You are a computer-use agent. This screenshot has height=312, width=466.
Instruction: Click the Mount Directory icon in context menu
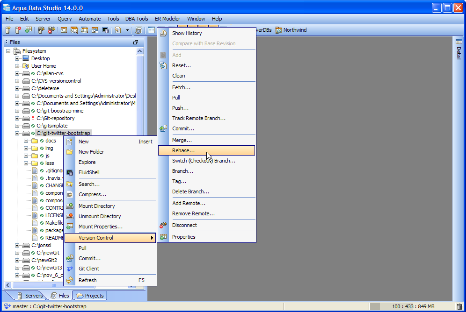coord(70,206)
